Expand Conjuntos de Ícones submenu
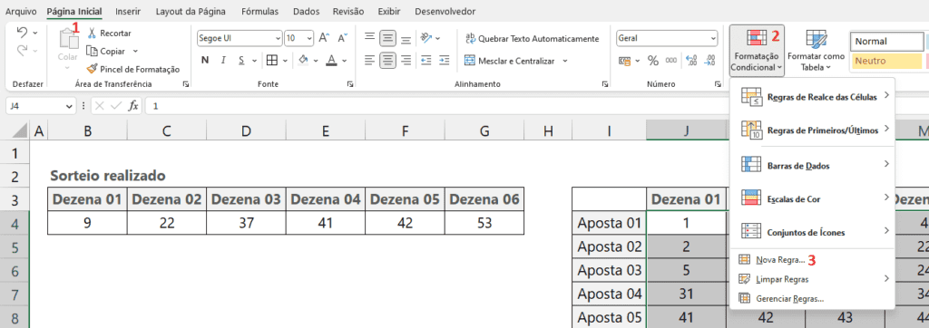929x328 pixels. click(x=812, y=231)
